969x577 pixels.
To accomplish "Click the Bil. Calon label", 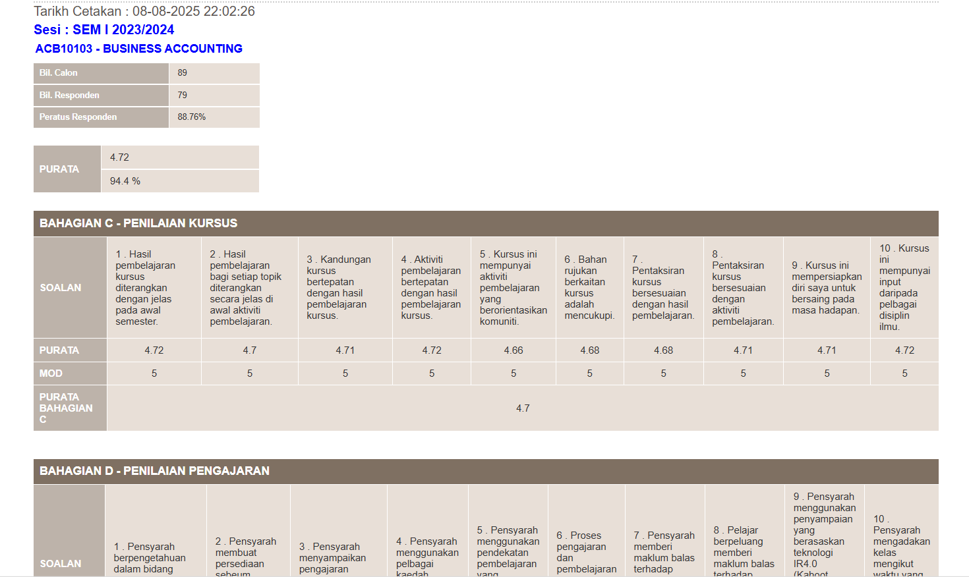I will pos(59,73).
